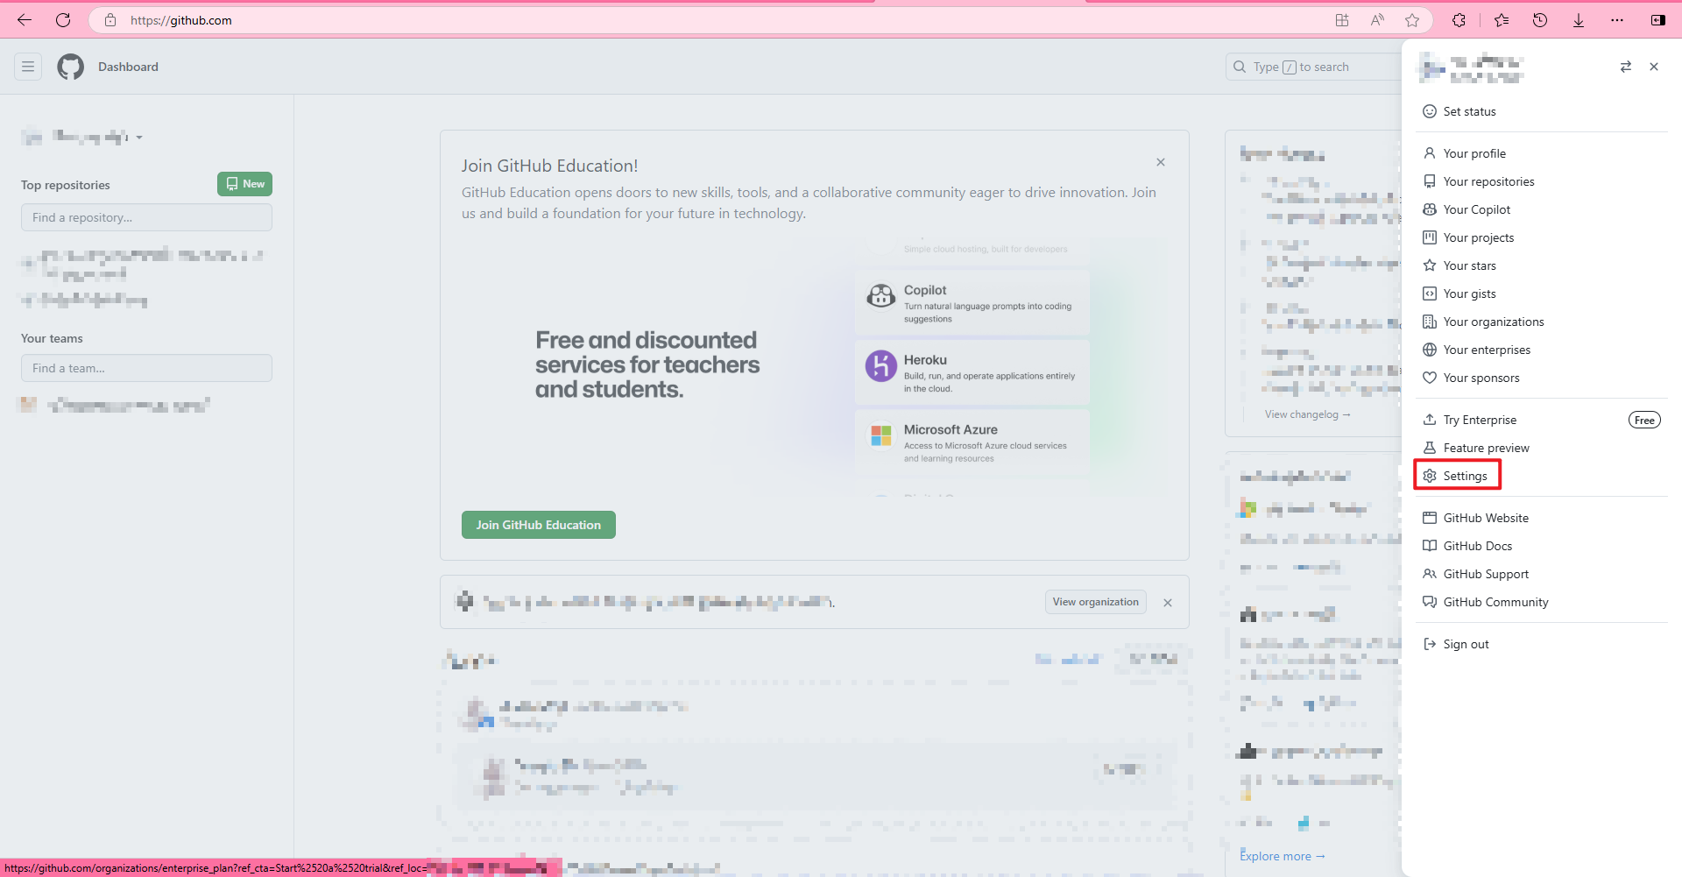1682x877 pixels.
Task: Click the Find a team field
Action: tap(146, 368)
